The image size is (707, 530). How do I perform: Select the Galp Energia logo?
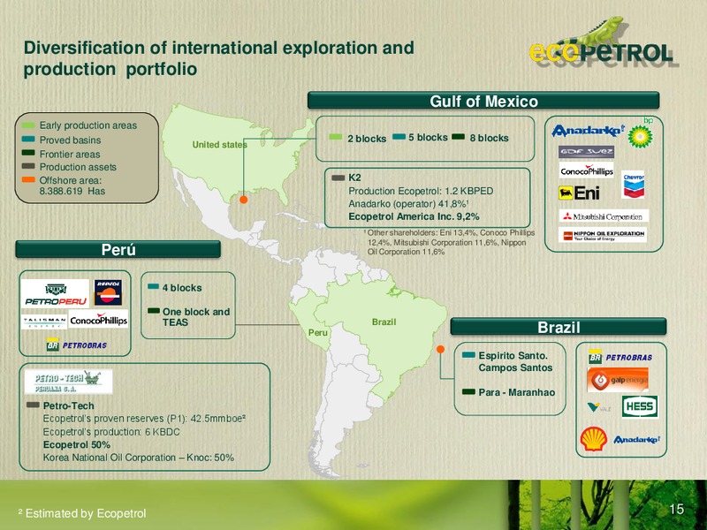[x=618, y=380]
